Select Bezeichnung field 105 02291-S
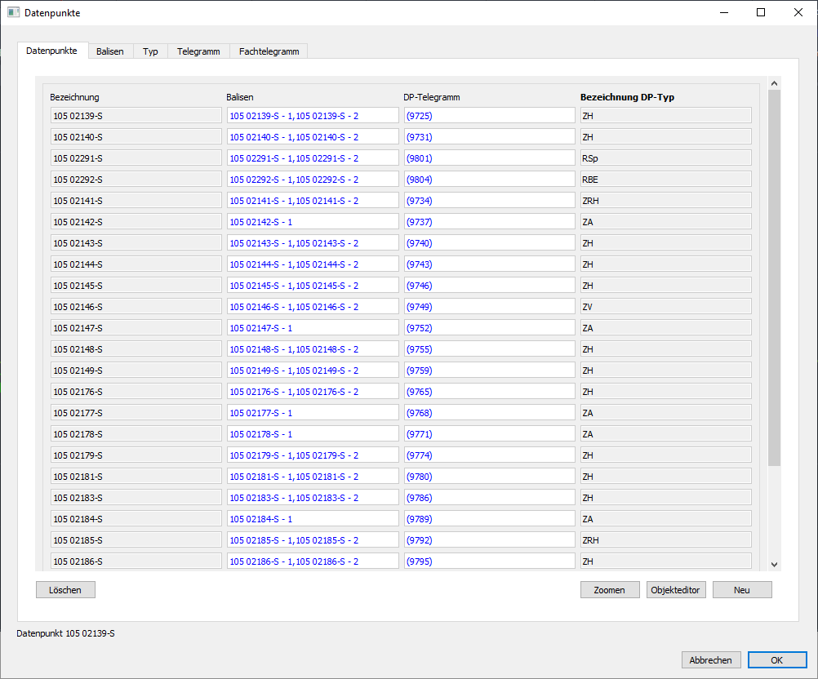 (x=136, y=158)
